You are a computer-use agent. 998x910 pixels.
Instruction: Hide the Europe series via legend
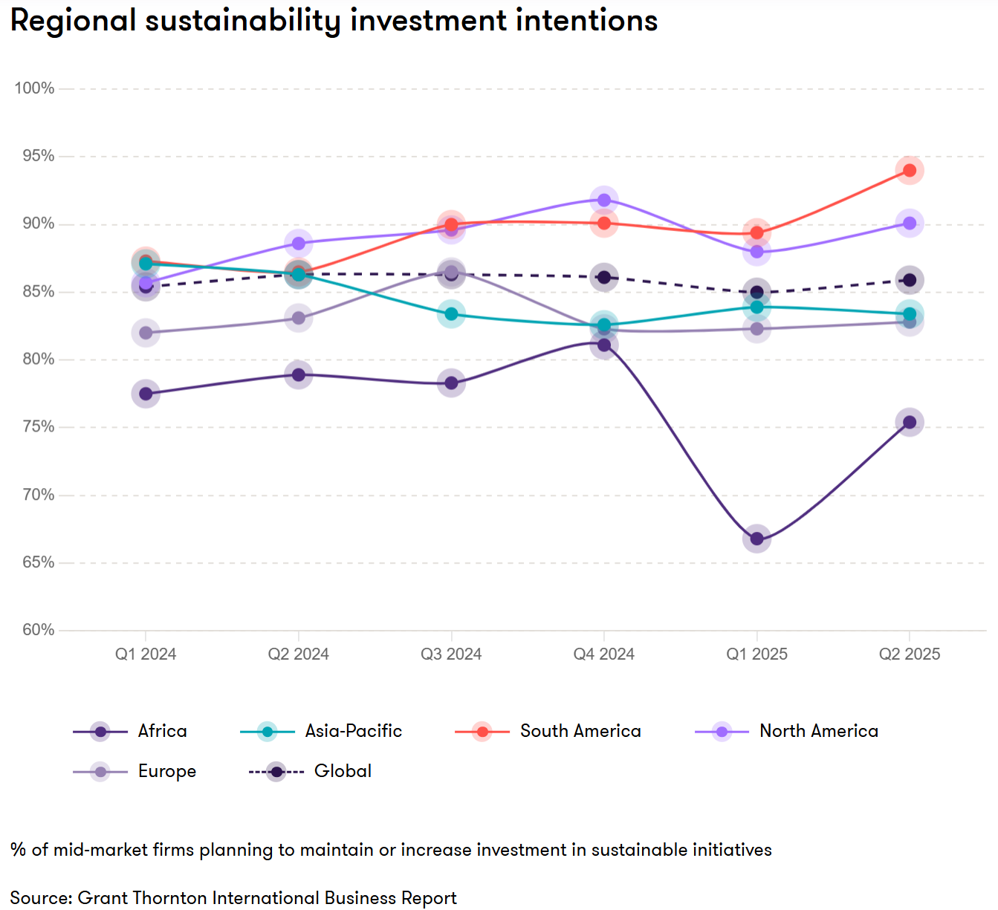(x=135, y=772)
